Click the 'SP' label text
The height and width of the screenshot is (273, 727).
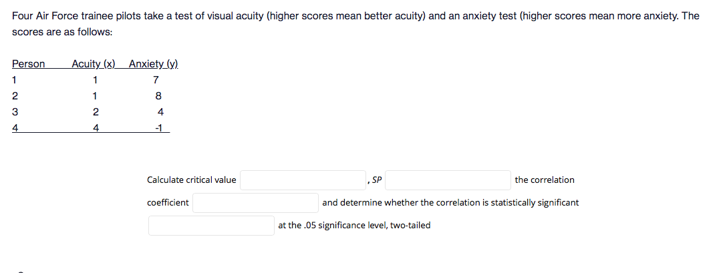pos(376,180)
